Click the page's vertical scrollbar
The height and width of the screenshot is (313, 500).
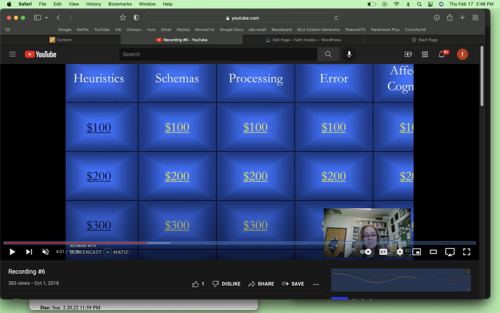pyautogui.click(x=482, y=77)
